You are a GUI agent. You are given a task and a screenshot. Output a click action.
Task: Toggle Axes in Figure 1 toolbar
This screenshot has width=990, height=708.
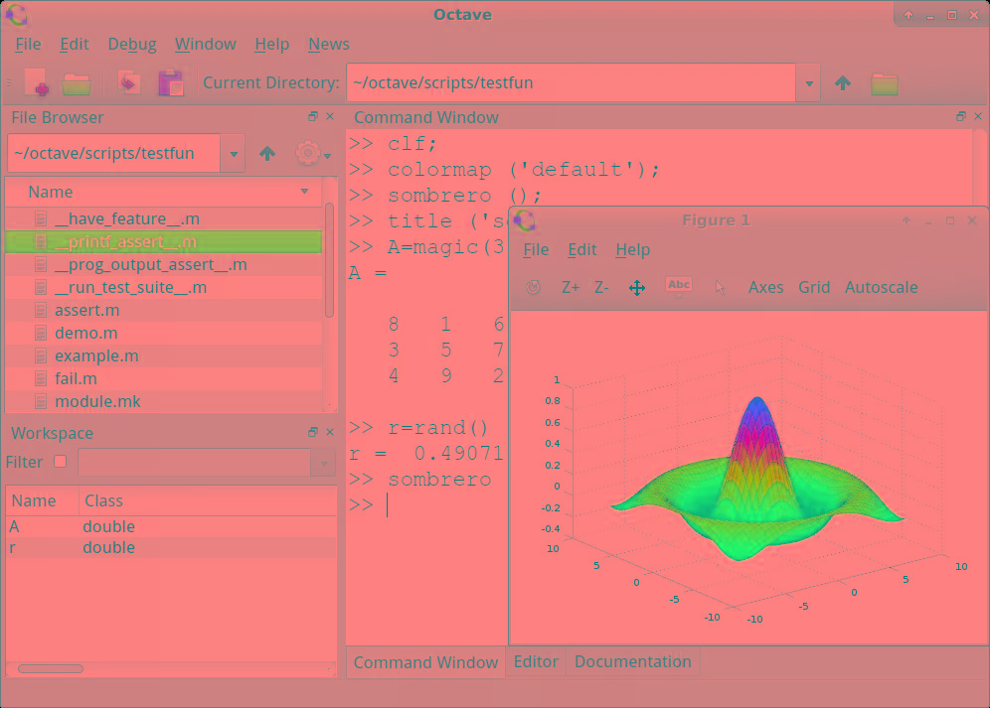tap(765, 287)
